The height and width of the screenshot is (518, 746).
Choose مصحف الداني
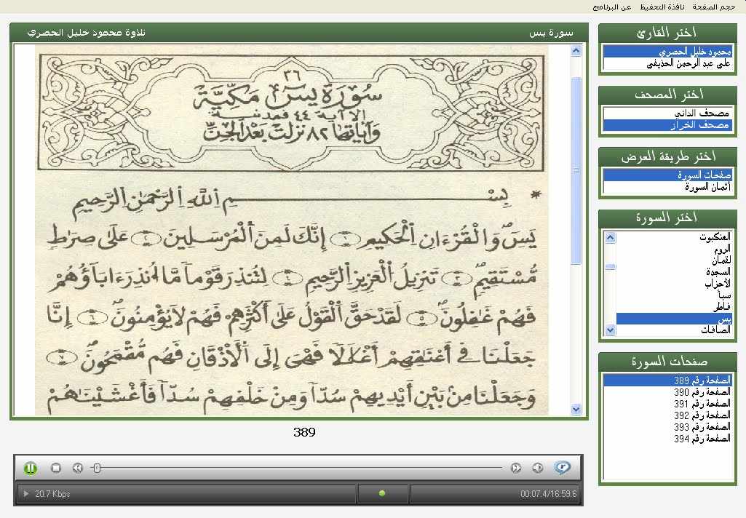click(667, 113)
